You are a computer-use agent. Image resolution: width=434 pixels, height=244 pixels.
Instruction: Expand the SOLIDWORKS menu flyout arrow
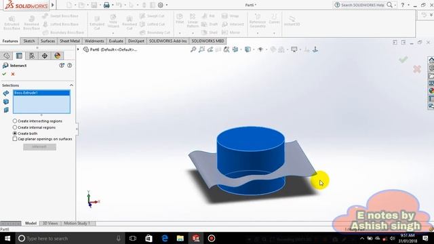53,5
